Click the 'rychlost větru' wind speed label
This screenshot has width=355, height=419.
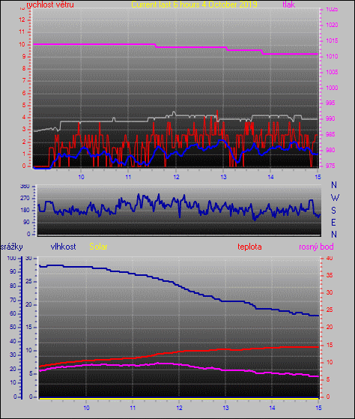point(50,4)
